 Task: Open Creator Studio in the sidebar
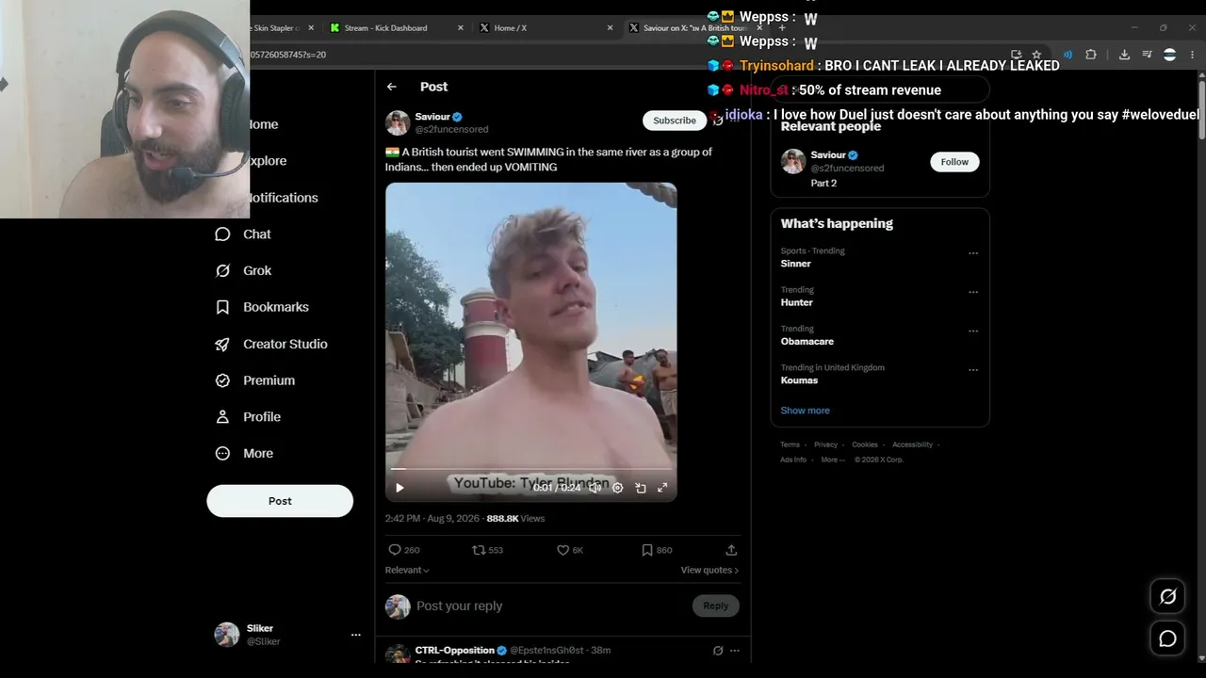(x=271, y=345)
